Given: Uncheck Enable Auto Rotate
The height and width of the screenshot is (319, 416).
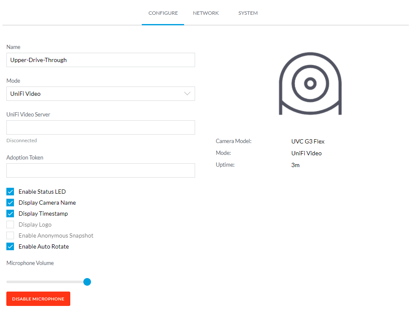Looking at the screenshot, I should click(x=10, y=246).
